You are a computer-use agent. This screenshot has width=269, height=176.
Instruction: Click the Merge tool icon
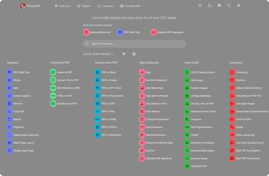(x=9, y=80)
